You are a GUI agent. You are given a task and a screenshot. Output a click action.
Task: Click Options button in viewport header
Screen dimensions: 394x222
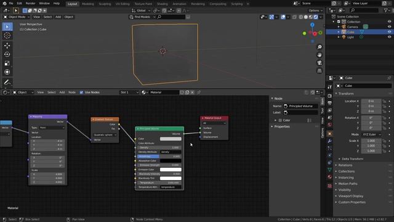[315, 10]
